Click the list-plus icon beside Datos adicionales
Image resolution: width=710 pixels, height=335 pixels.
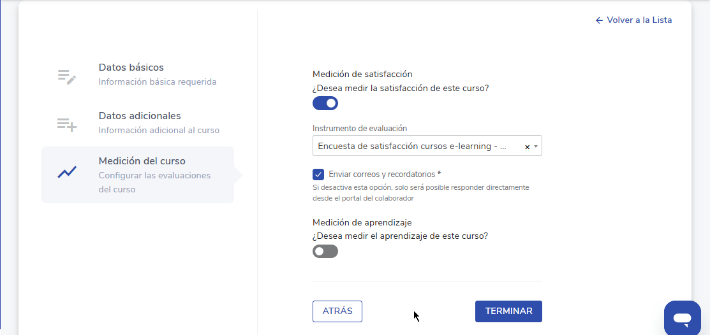click(67, 125)
